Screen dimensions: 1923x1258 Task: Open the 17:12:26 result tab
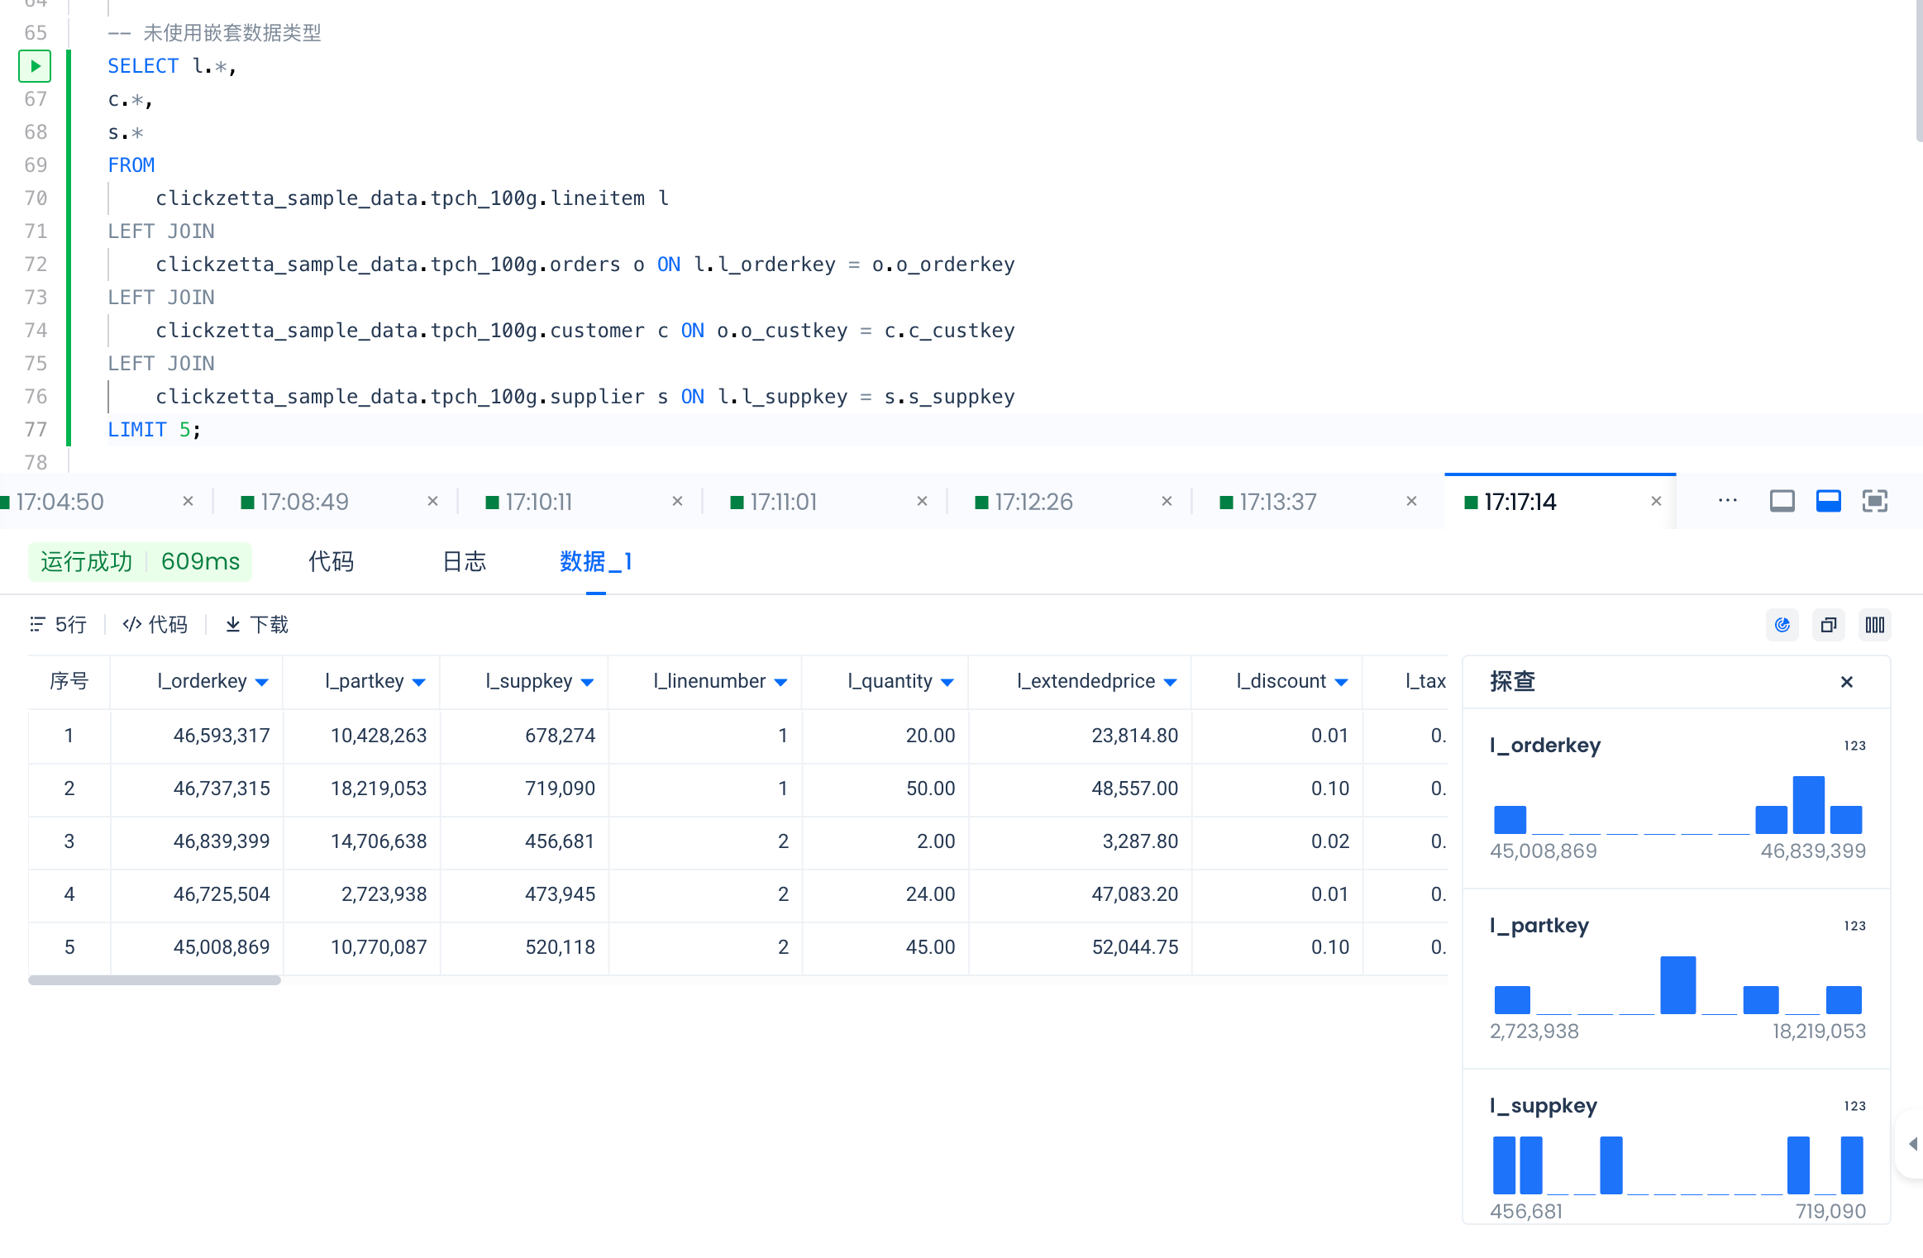[x=1033, y=502]
